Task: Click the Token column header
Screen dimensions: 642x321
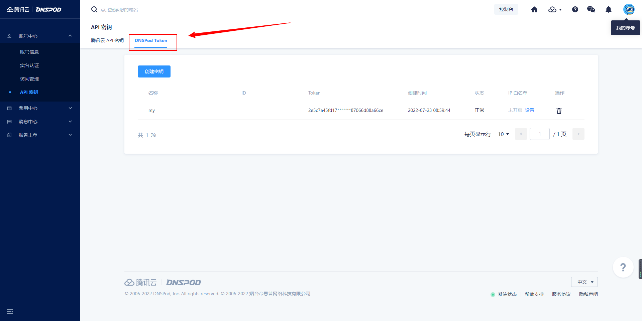Action: [314, 93]
